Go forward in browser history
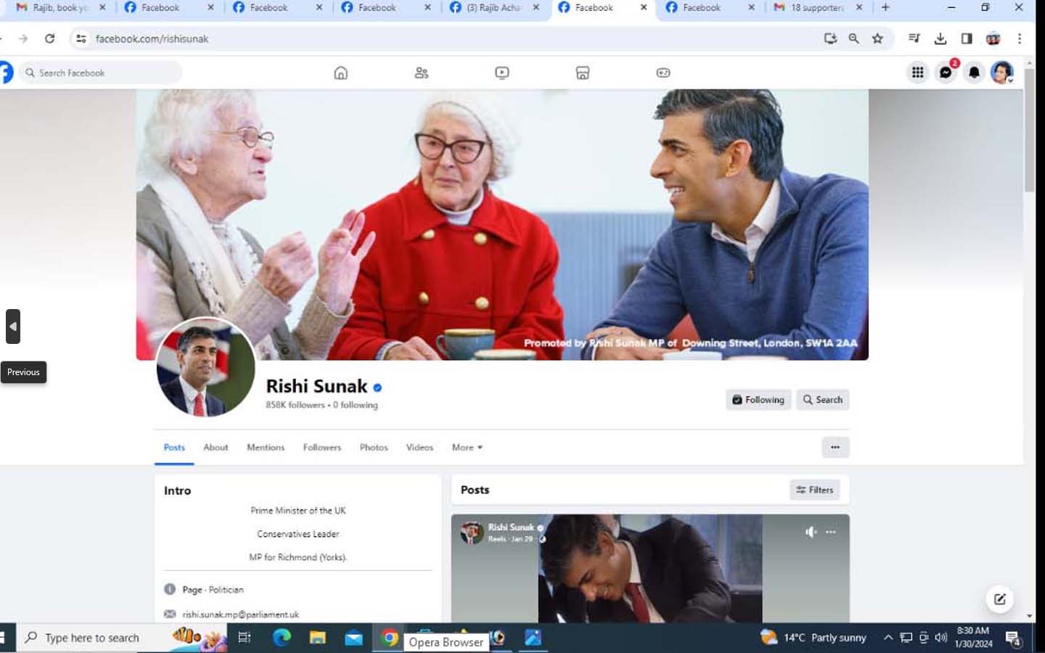This screenshot has height=653, width=1045. (x=23, y=38)
